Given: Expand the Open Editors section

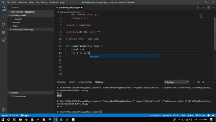Looking at the screenshot, I should coord(31,12).
